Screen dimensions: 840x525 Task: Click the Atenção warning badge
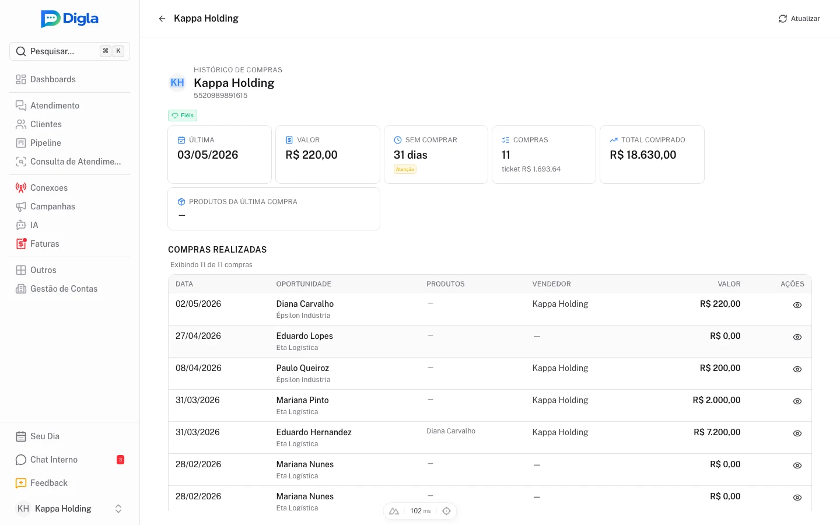(x=405, y=169)
